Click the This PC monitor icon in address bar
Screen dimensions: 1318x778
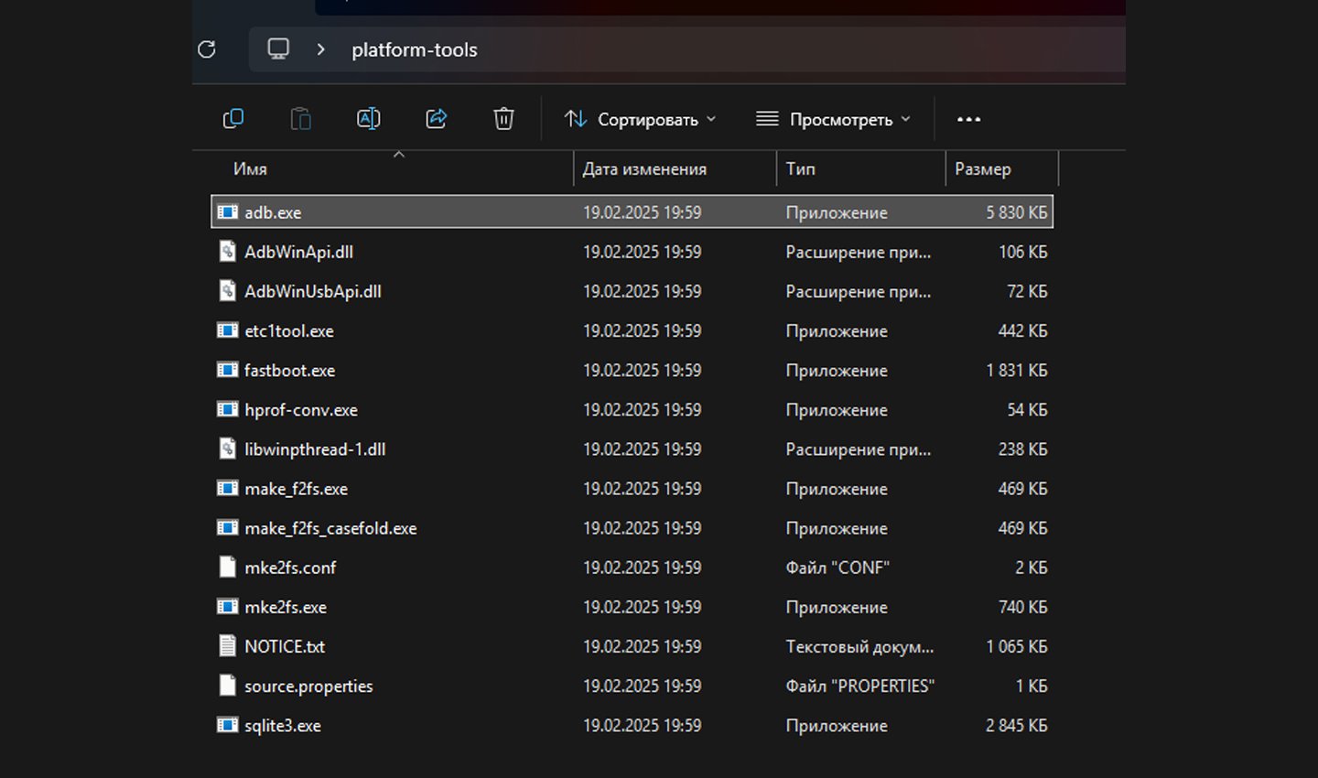coord(278,49)
